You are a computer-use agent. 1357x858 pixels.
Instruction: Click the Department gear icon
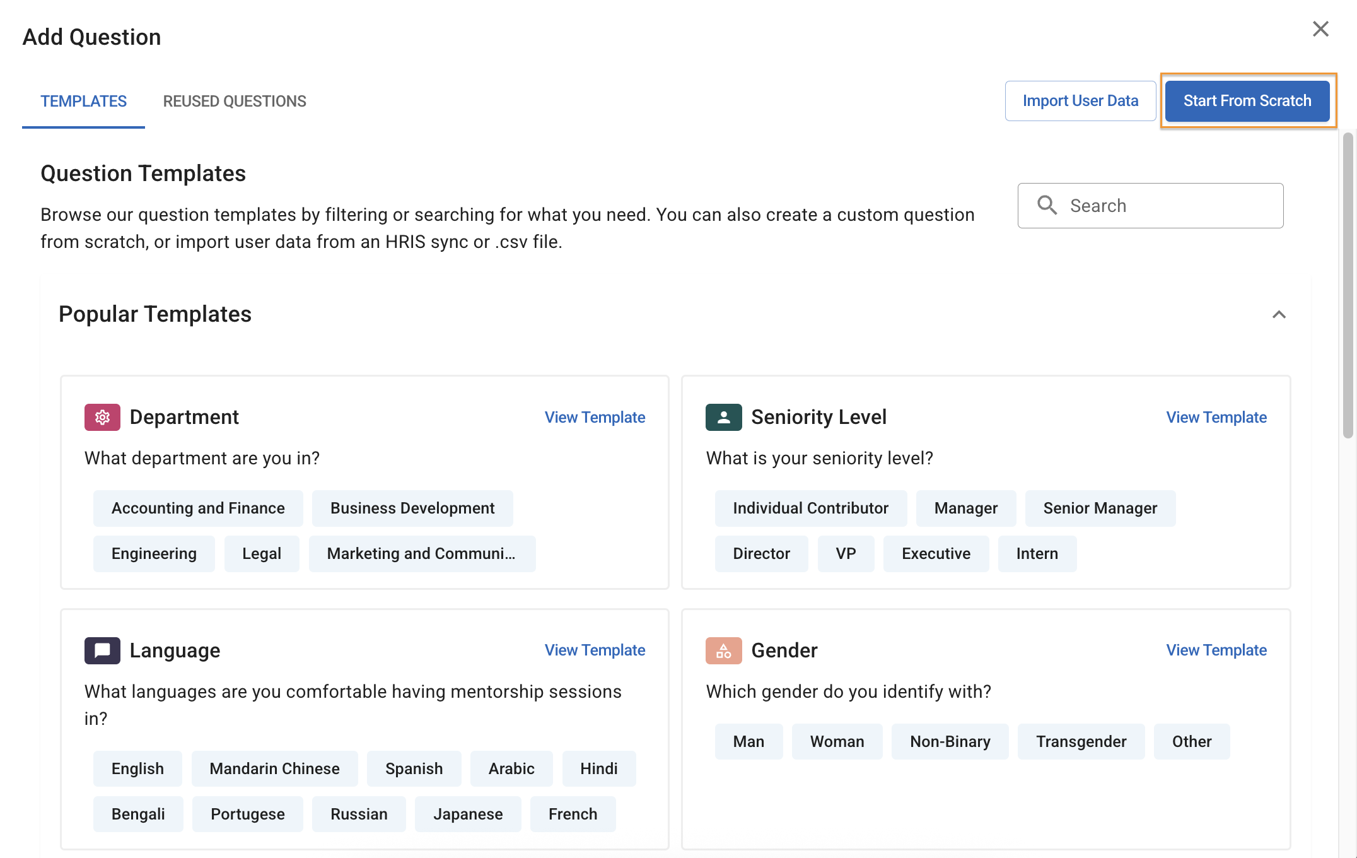tap(102, 417)
